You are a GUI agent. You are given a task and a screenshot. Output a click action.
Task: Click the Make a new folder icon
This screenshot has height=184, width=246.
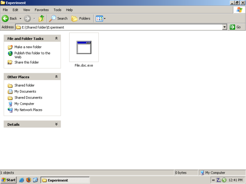point(10,47)
